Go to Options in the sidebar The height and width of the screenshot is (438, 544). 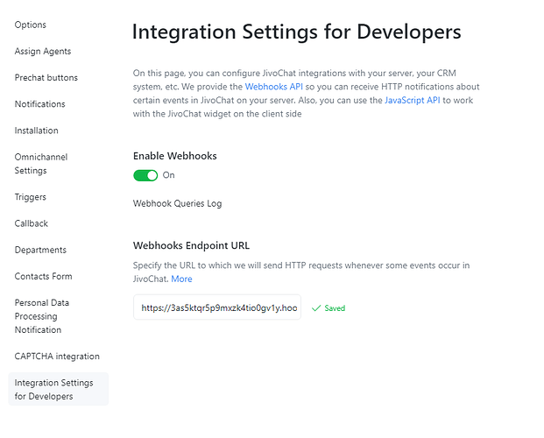(x=31, y=25)
